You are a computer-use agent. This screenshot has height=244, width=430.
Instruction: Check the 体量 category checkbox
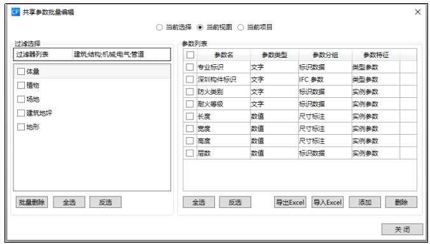[21, 71]
